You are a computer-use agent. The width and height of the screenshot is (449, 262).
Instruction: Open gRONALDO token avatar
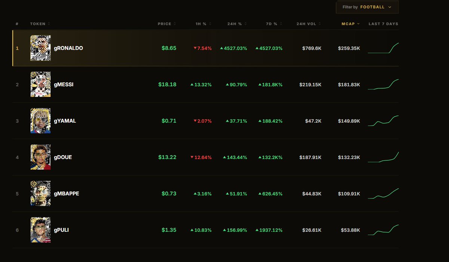(40, 48)
